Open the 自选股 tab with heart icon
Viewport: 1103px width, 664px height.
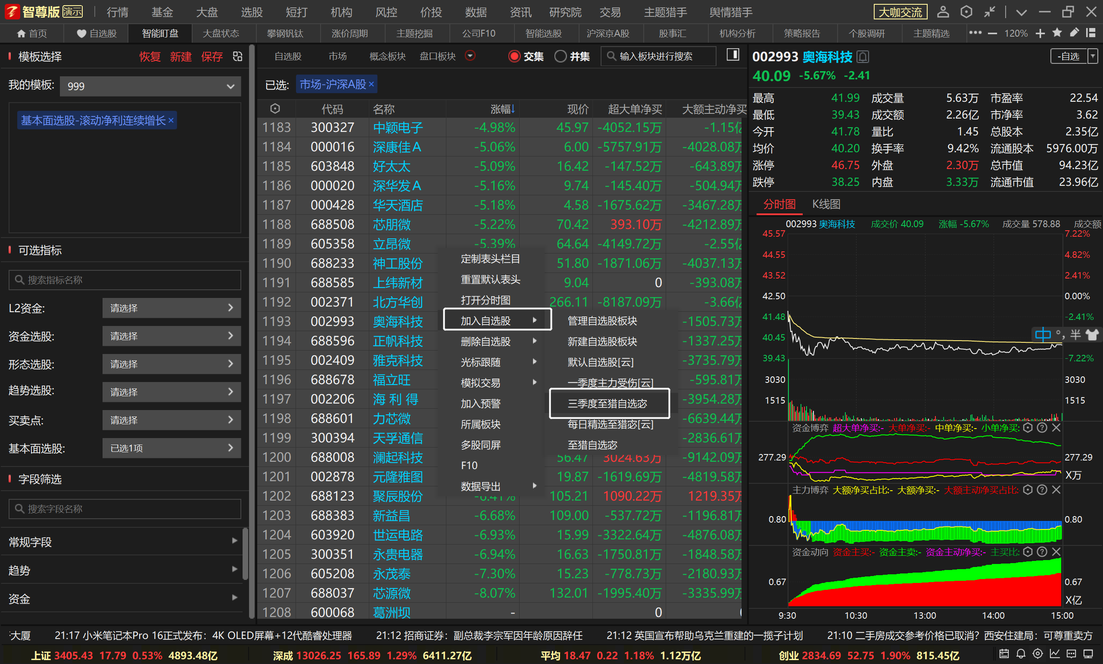[97, 33]
